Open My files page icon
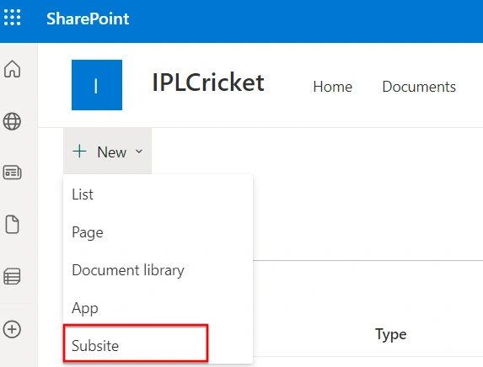The height and width of the screenshot is (367, 483). click(x=13, y=224)
